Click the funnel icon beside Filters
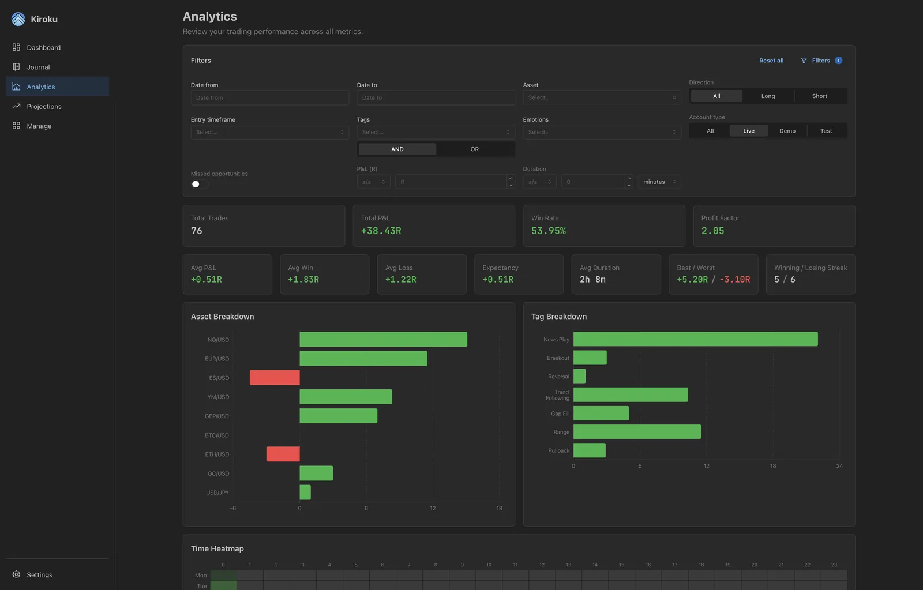Viewport: 923px width, 590px height. click(804, 61)
